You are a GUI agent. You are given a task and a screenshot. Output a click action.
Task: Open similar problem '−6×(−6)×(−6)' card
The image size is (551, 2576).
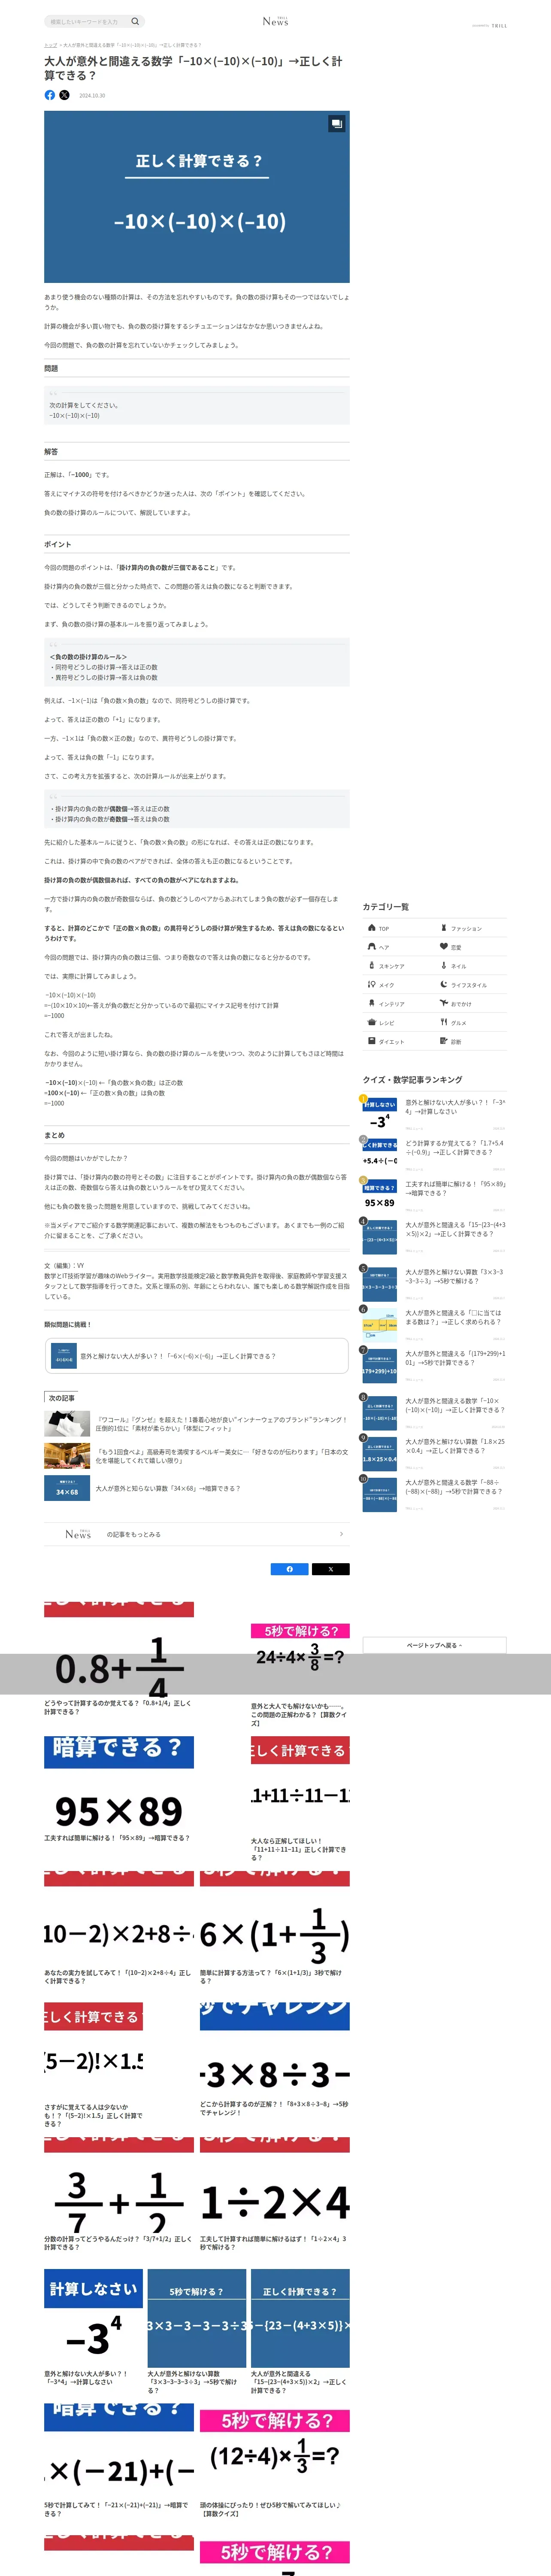pos(197,1356)
